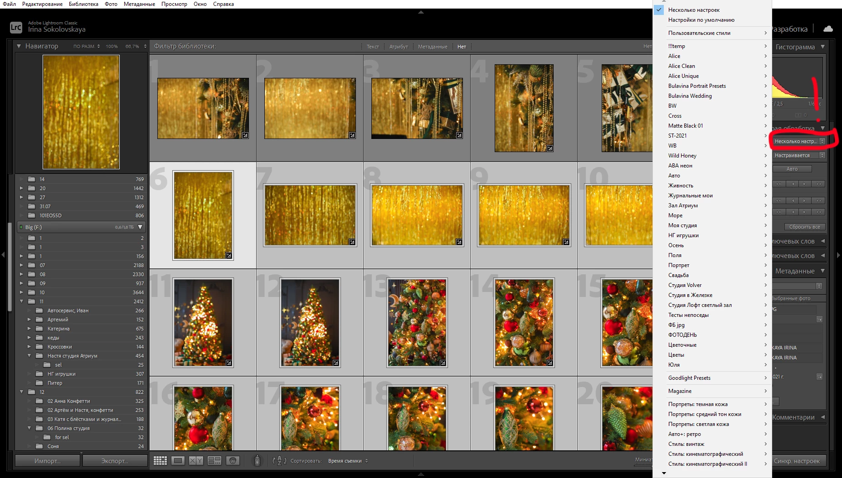Open survey view icon in toolbar
The height and width of the screenshot is (478, 842).
pyautogui.click(x=214, y=461)
